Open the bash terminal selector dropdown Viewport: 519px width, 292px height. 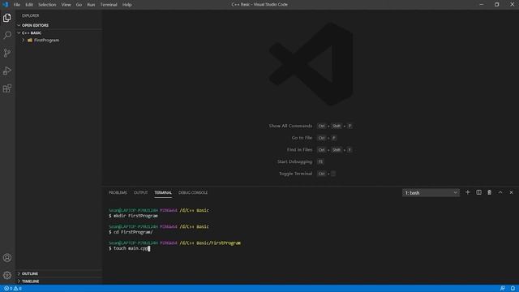[431, 193]
